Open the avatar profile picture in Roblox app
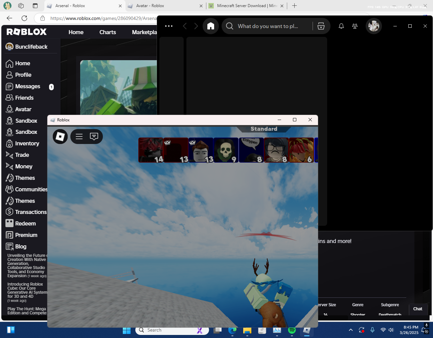The image size is (433, 338). coord(374,26)
